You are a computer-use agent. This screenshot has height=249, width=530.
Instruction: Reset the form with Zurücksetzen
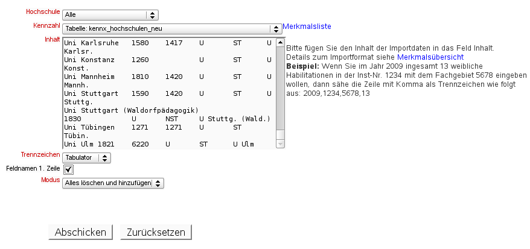pyautogui.click(x=156, y=232)
